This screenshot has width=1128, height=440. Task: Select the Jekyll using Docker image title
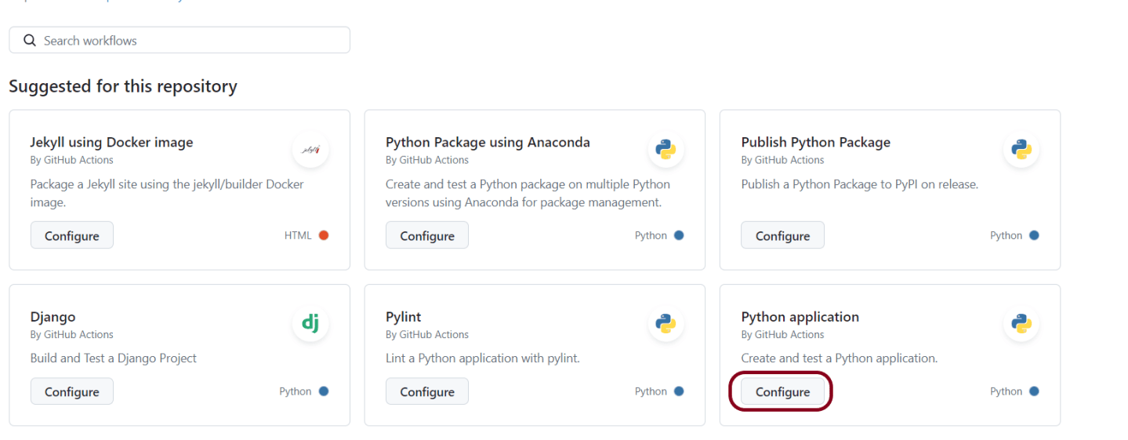point(111,142)
